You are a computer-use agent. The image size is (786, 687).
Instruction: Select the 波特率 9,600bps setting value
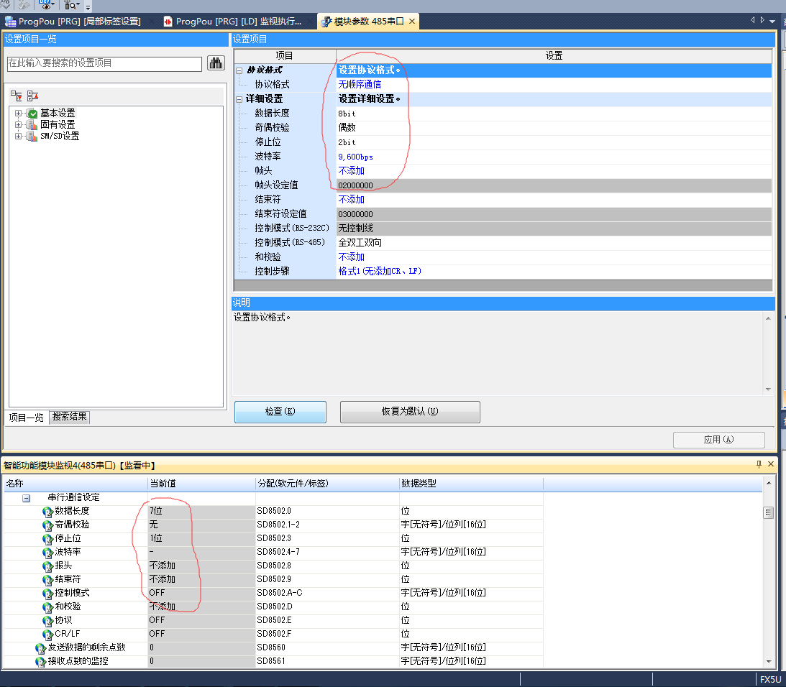point(356,157)
